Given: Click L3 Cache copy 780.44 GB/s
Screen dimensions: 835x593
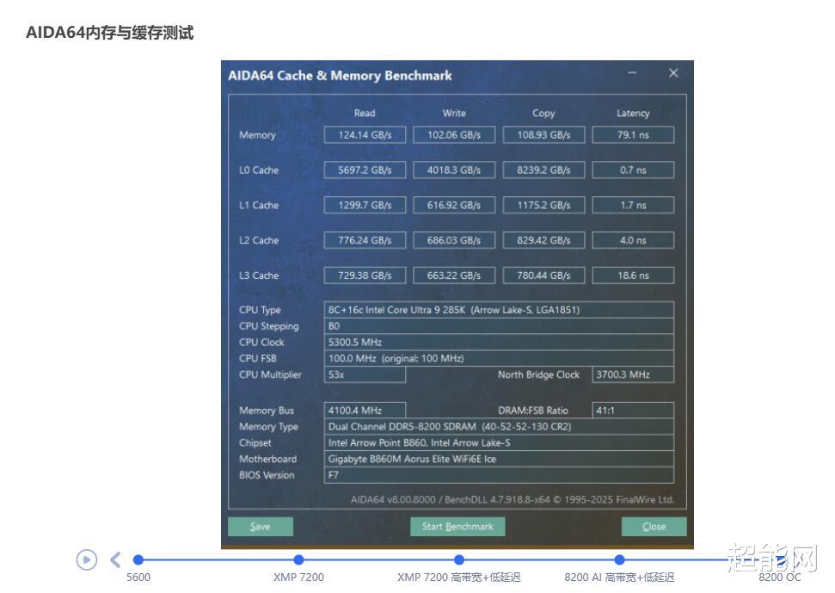Looking at the screenshot, I should tap(543, 275).
